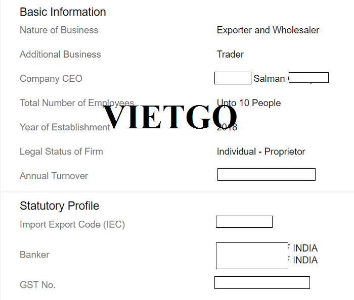Click the Company CEO label

[51, 79]
